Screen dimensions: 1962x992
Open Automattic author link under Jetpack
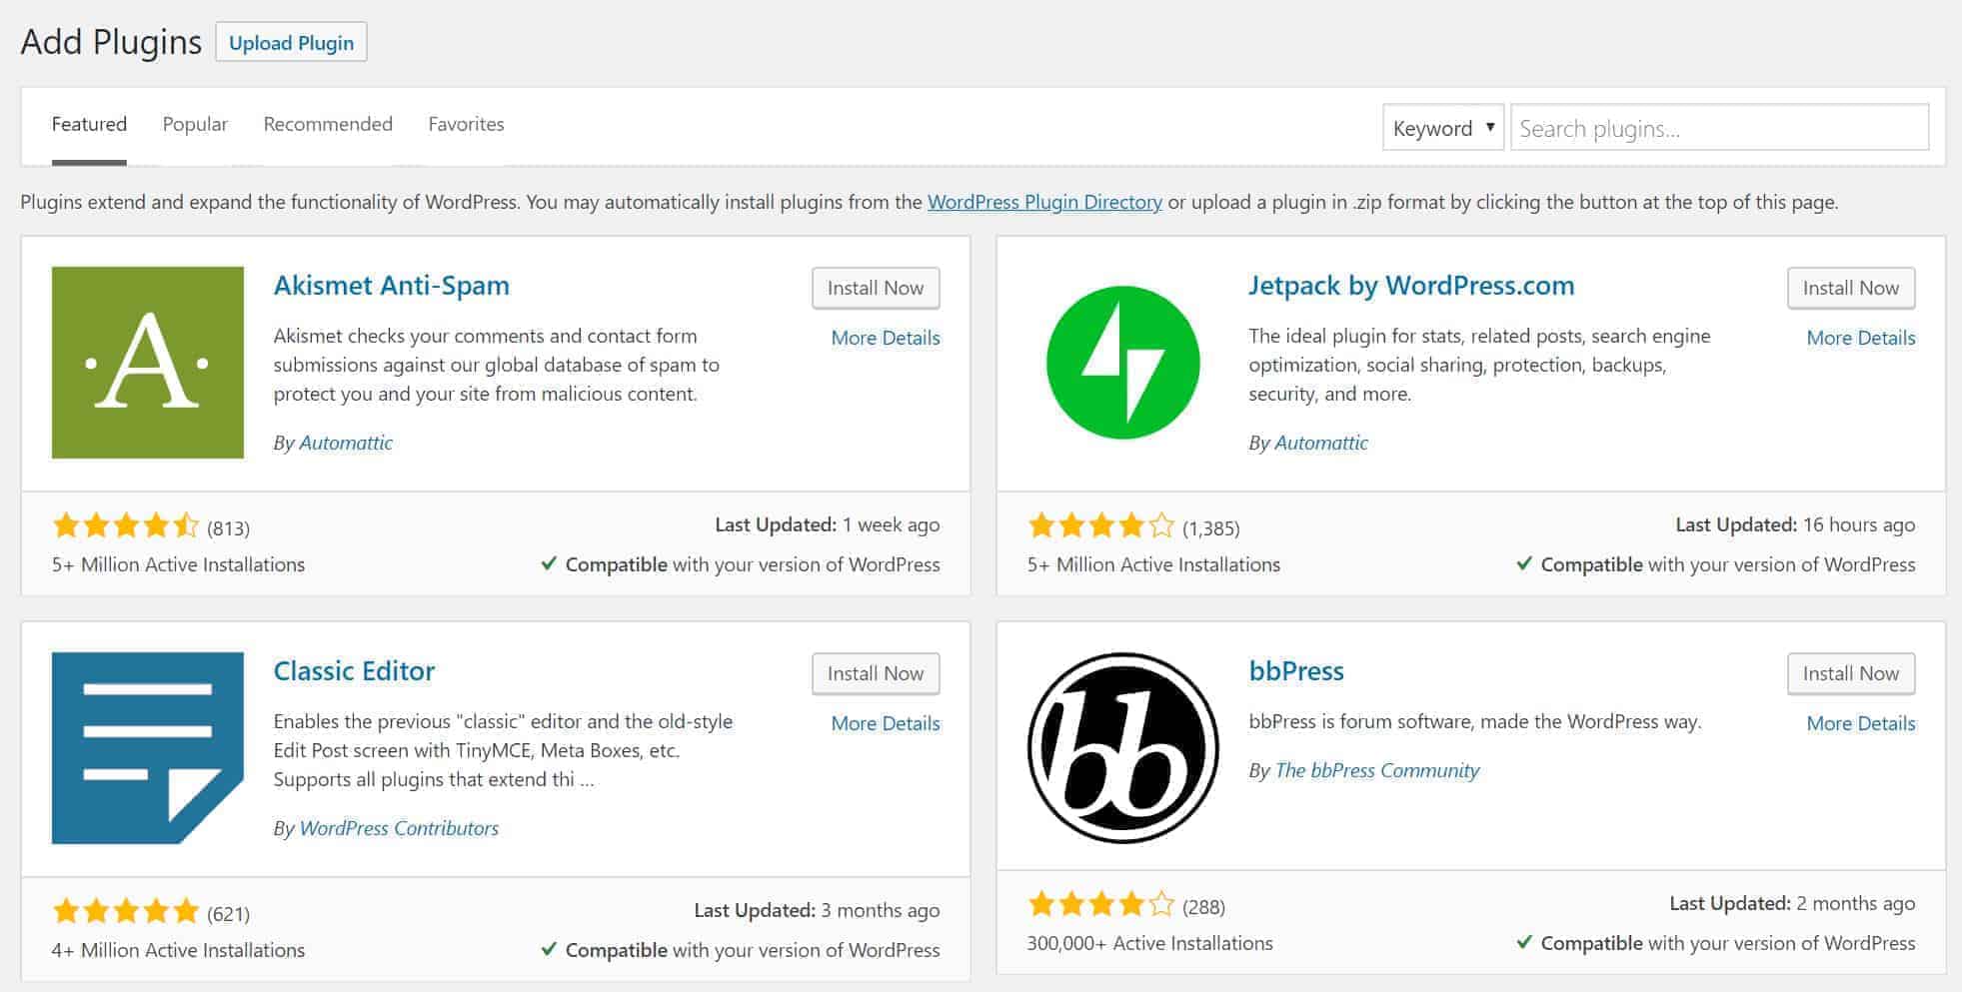[1321, 443]
